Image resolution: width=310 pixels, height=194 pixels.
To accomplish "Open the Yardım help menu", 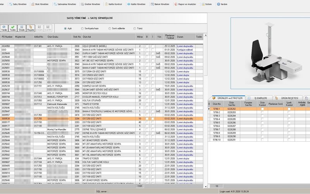I will (222, 4).
